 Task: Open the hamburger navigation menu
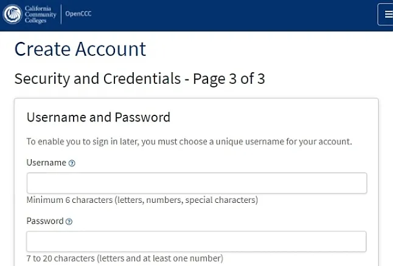coord(387,15)
